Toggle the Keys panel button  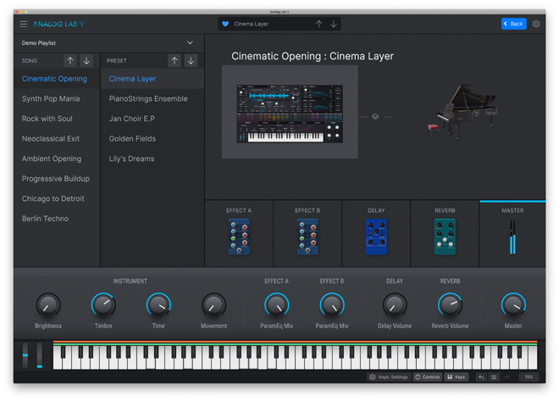tap(457, 377)
